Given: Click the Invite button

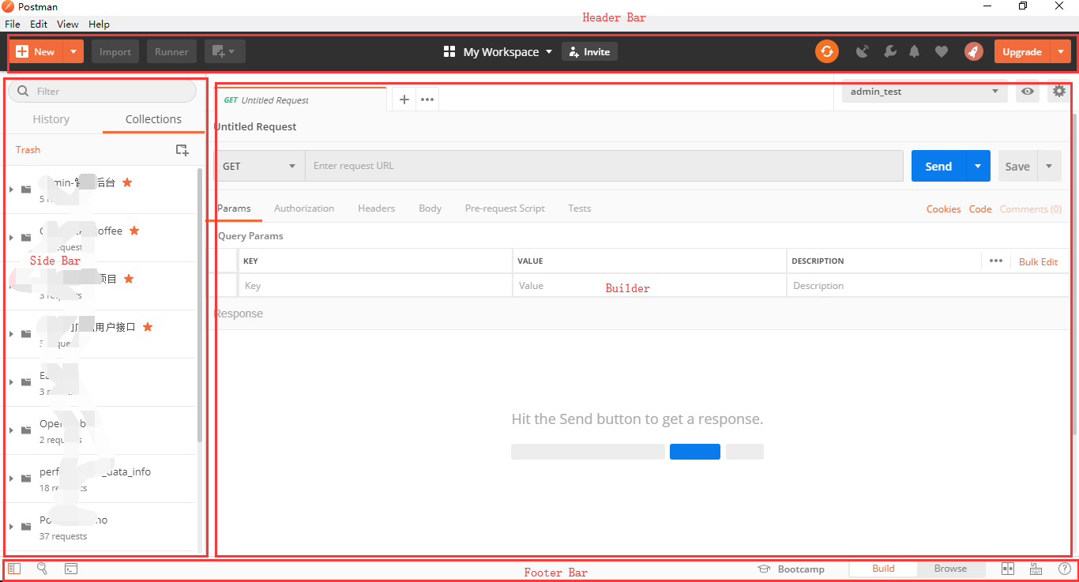Looking at the screenshot, I should click(589, 51).
